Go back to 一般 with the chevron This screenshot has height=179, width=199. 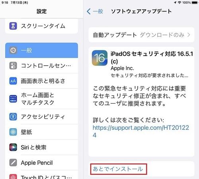tap(88, 12)
